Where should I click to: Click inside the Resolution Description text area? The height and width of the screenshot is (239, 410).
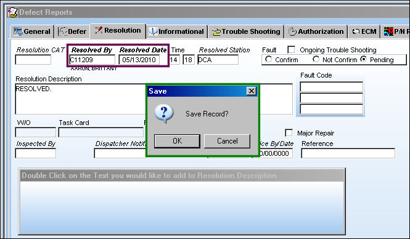(x=81, y=99)
